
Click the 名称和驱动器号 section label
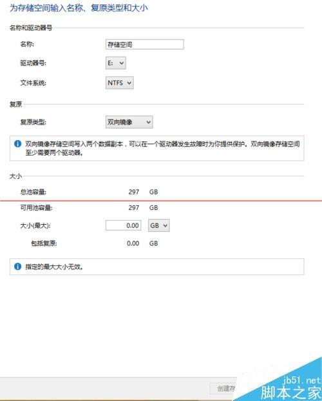click(x=31, y=28)
